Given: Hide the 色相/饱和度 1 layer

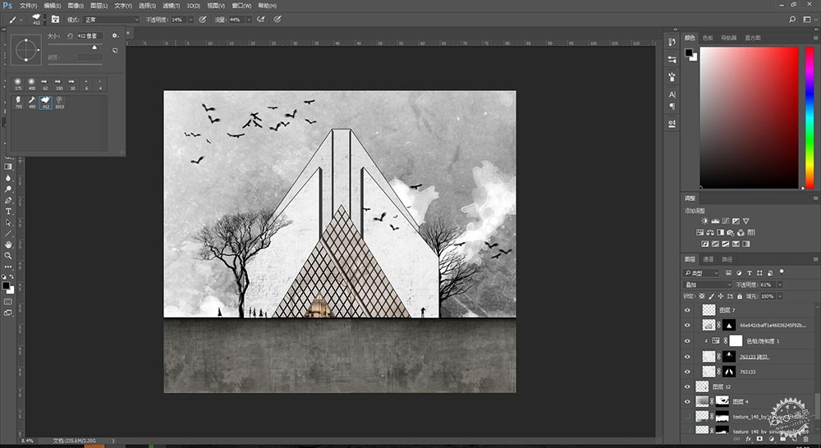Looking at the screenshot, I should coord(687,341).
